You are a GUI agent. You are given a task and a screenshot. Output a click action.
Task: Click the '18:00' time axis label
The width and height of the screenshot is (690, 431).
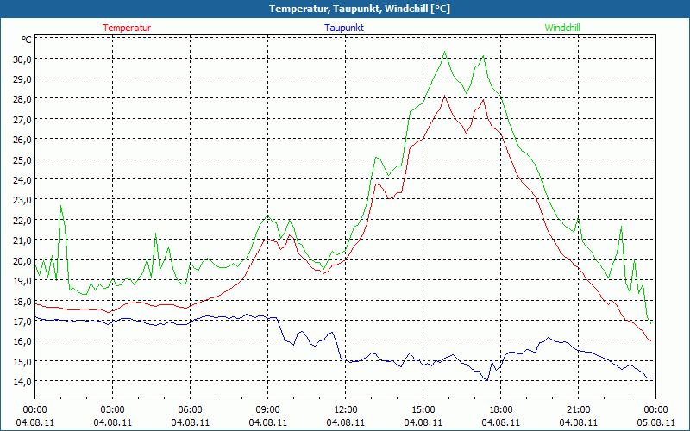coord(501,410)
